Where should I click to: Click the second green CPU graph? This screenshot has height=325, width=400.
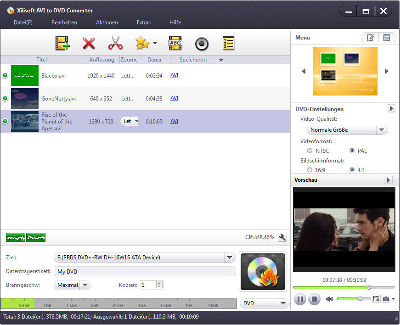point(36,237)
